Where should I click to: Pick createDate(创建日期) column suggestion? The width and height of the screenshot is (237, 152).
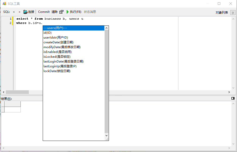point(74,42)
